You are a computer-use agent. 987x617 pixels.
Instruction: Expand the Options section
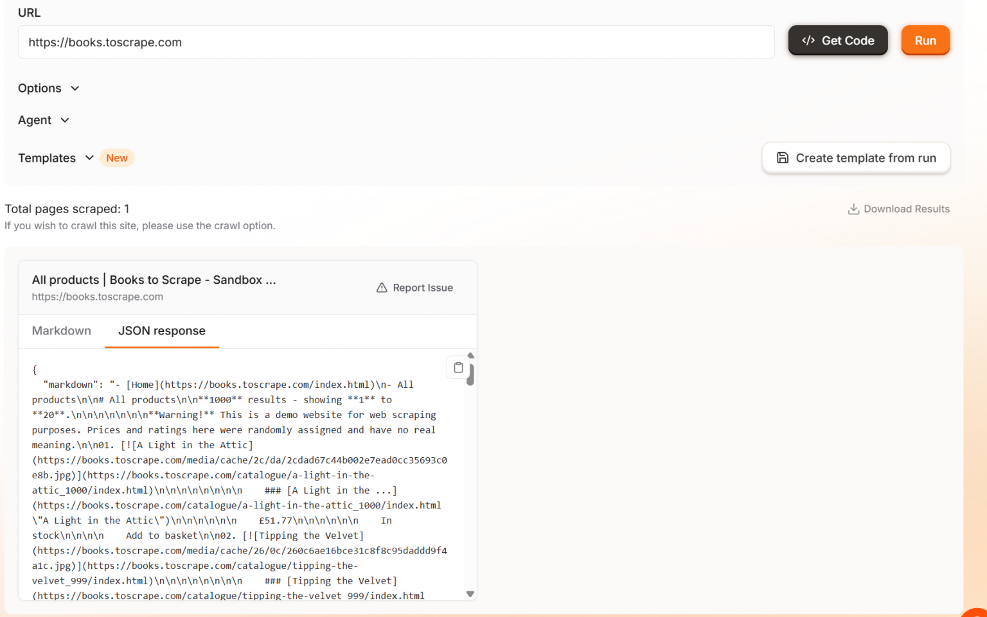48,88
